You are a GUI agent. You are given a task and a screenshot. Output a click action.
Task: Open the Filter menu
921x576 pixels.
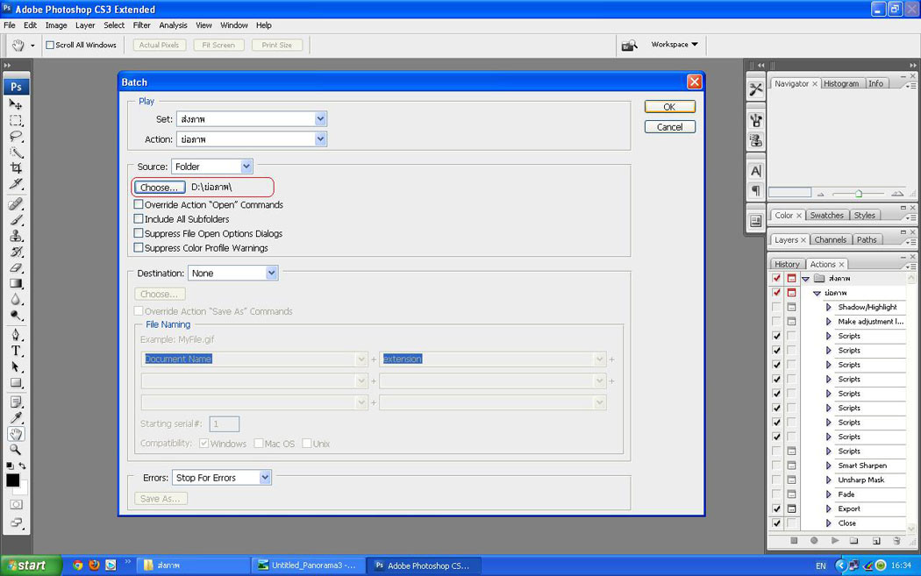click(x=141, y=25)
